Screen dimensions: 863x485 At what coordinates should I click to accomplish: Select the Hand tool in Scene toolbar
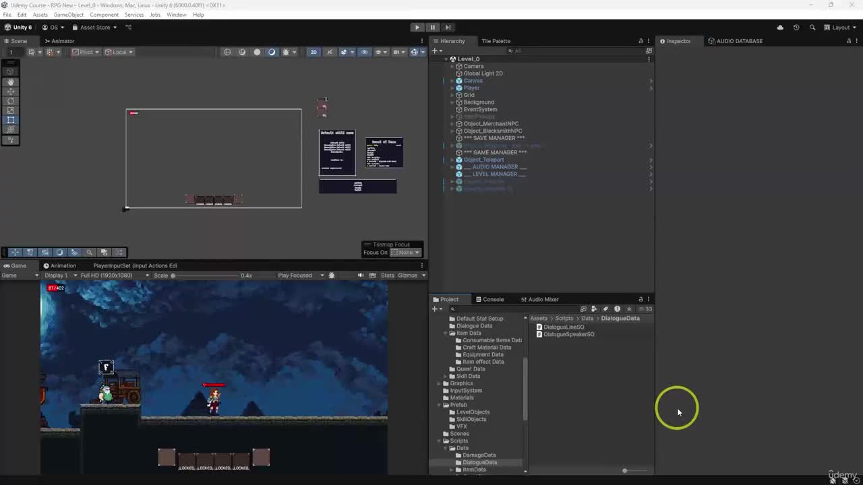(x=11, y=82)
